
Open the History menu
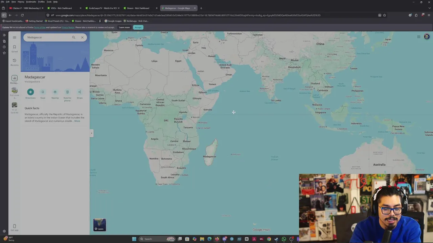pyautogui.click(x=21, y=2)
